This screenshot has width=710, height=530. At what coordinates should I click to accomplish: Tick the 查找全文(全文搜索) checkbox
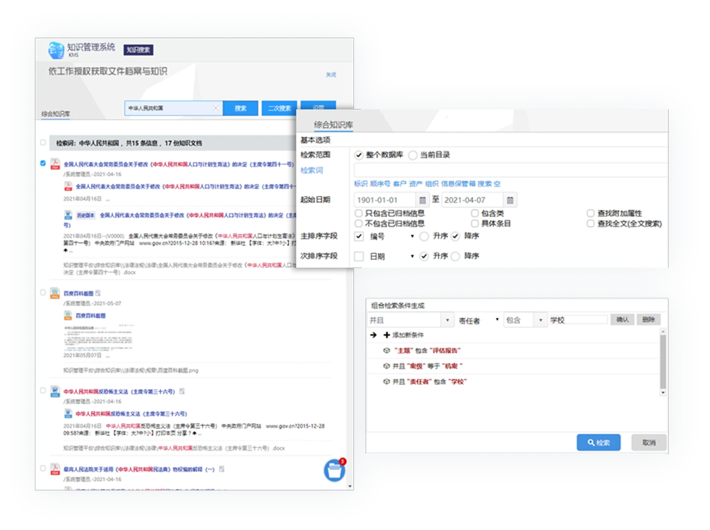591,224
